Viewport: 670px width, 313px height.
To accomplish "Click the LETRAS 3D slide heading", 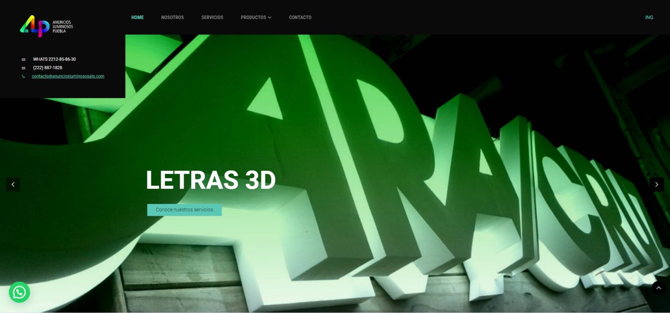I will point(211,180).
